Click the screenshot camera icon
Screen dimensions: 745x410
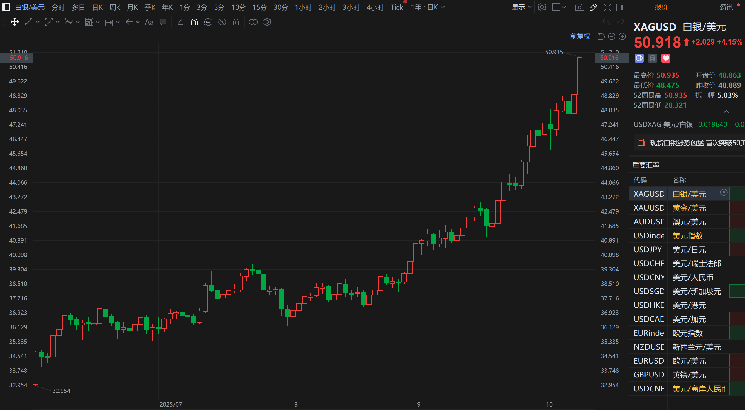click(x=579, y=7)
